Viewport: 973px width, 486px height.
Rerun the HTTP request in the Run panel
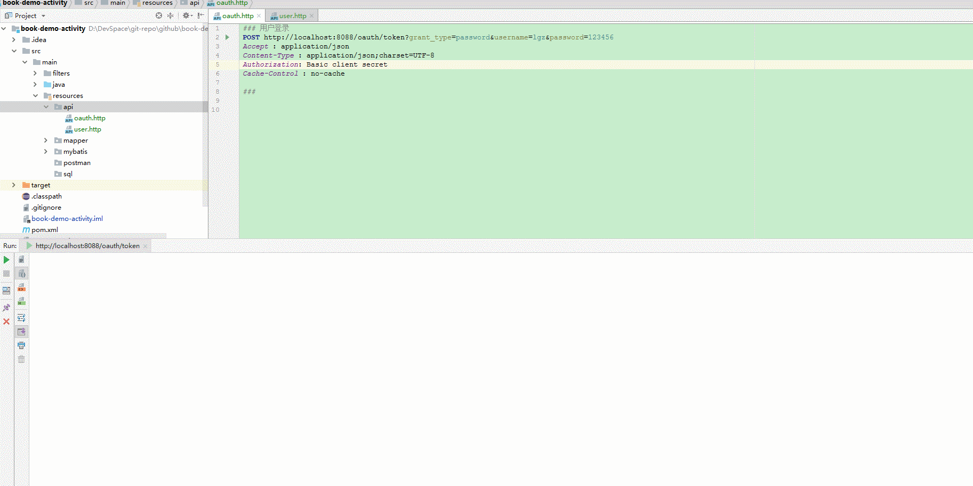coord(6,260)
